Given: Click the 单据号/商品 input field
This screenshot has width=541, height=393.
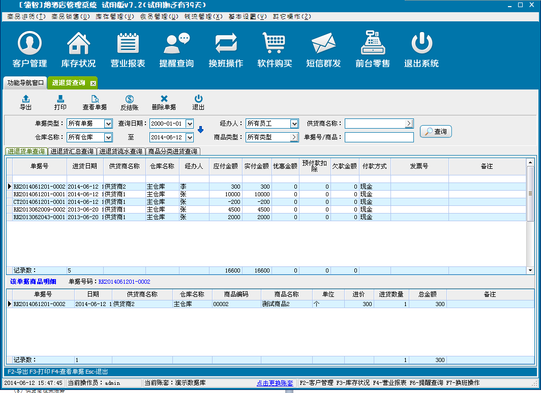Looking at the screenshot, I should point(379,137).
